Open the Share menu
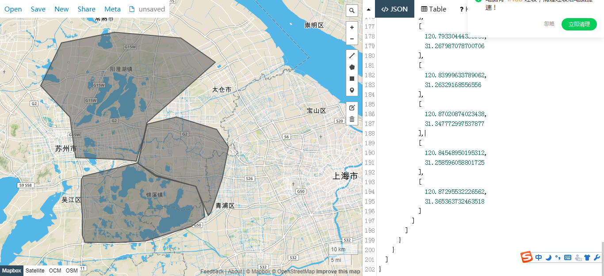604x276 pixels. click(86, 9)
